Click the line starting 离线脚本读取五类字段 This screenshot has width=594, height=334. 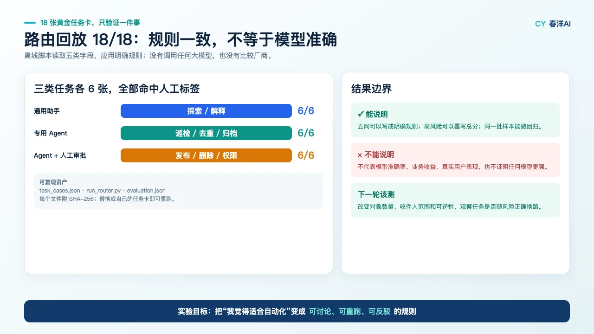pos(148,56)
